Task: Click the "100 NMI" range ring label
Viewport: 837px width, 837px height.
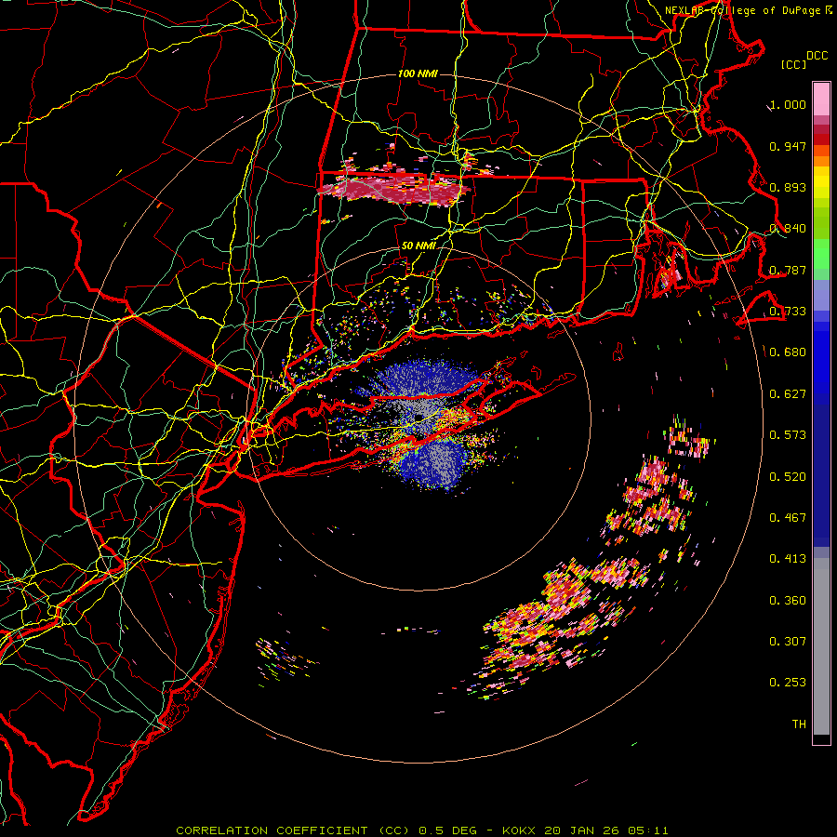Action: 418,73
